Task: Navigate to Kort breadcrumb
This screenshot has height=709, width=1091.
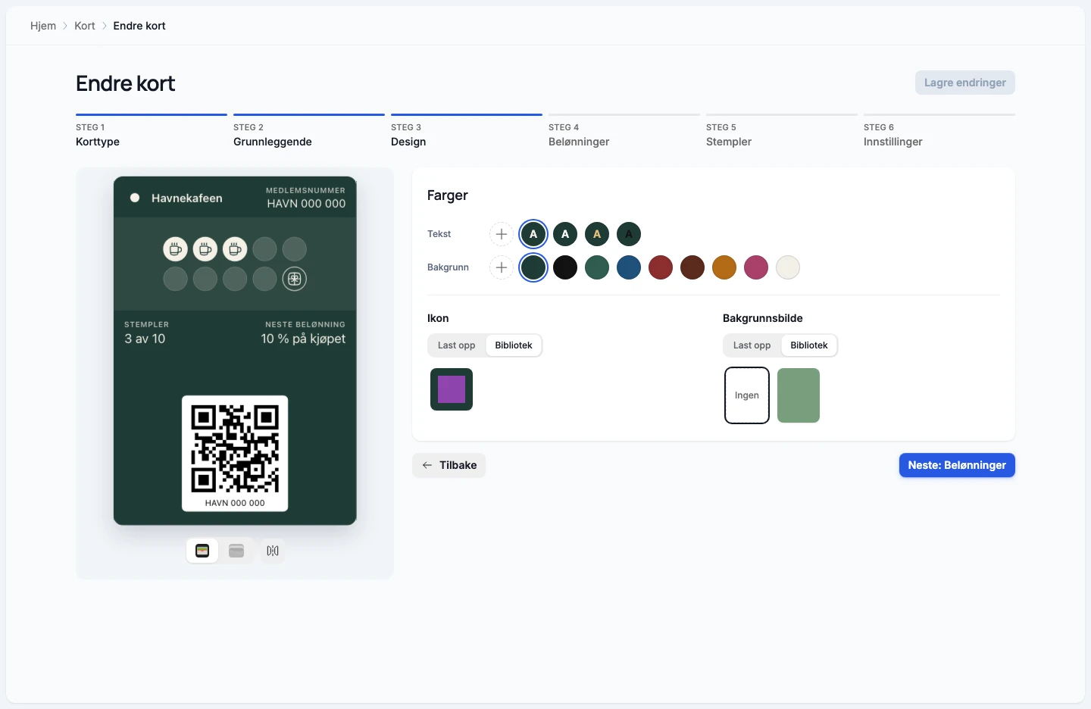Action: coord(85,26)
